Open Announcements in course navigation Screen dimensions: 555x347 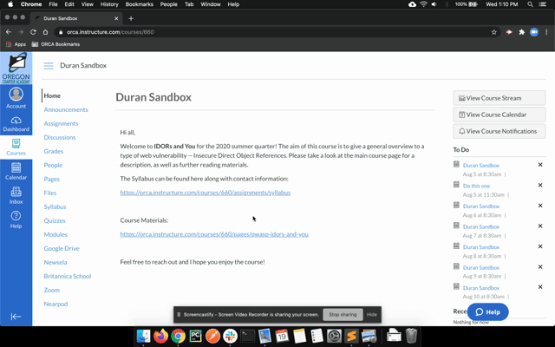66,110
